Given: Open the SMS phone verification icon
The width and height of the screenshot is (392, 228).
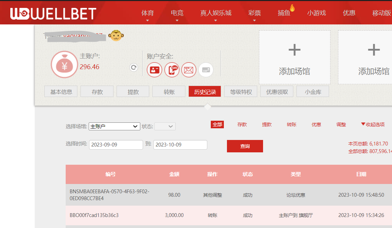Looking at the screenshot, I should click(172, 70).
